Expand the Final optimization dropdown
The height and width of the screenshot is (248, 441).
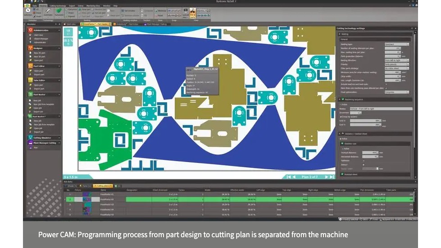pos(396,92)
